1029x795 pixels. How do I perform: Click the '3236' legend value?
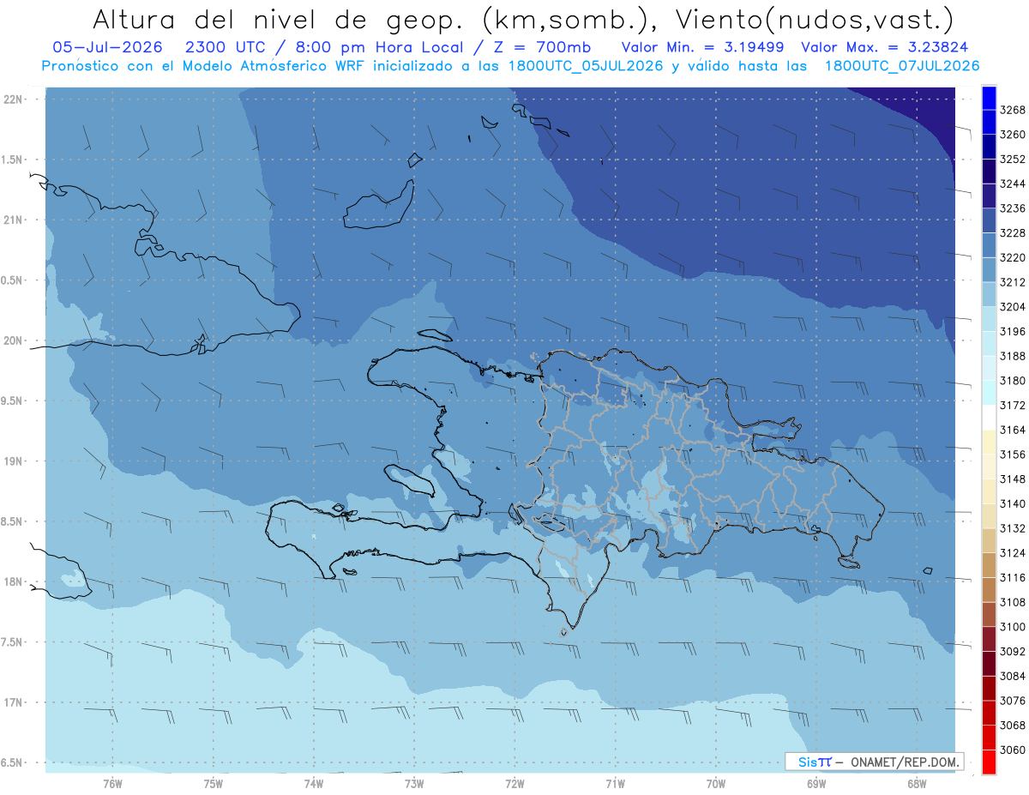pos(1013,208)
